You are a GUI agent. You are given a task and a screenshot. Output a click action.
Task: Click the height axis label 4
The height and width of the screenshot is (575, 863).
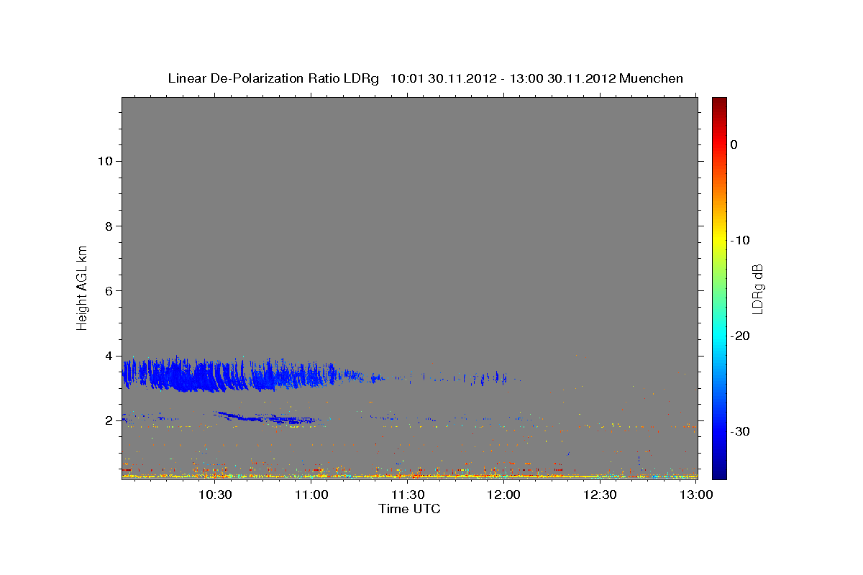(x=109, y=356)
